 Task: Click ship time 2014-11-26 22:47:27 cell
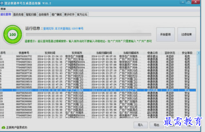pos(50,79)
